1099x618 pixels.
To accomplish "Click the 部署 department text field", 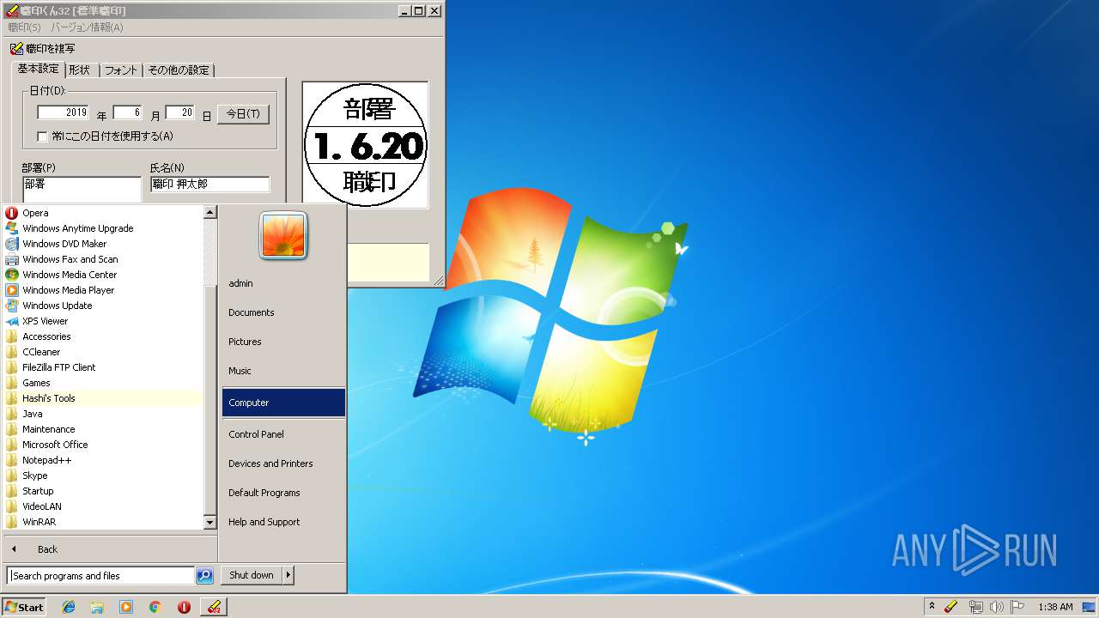I will [x=82, y=189].
